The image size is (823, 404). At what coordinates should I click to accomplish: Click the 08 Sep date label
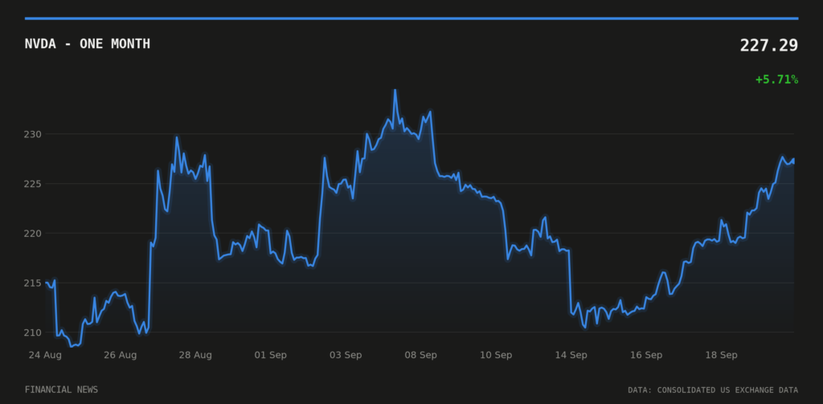point(421,355)
